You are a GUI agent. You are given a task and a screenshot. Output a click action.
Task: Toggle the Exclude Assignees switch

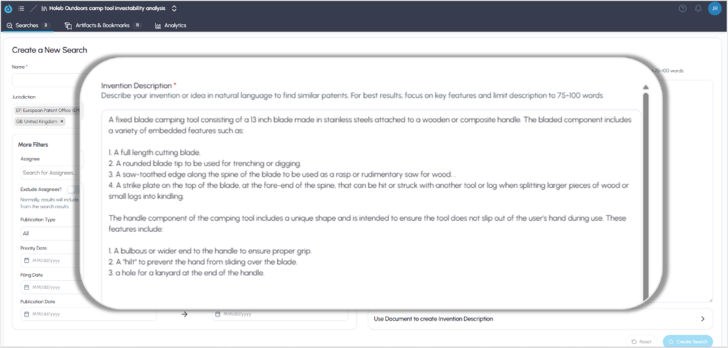tap(73, 189)
